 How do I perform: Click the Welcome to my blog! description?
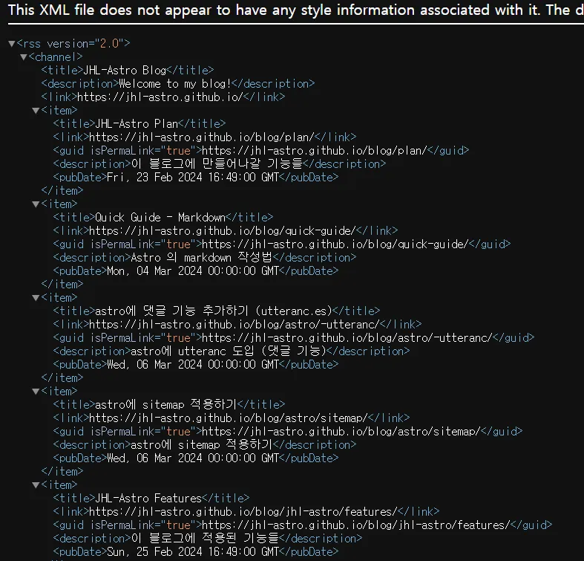pyautogui.click(x=175, y=83)
